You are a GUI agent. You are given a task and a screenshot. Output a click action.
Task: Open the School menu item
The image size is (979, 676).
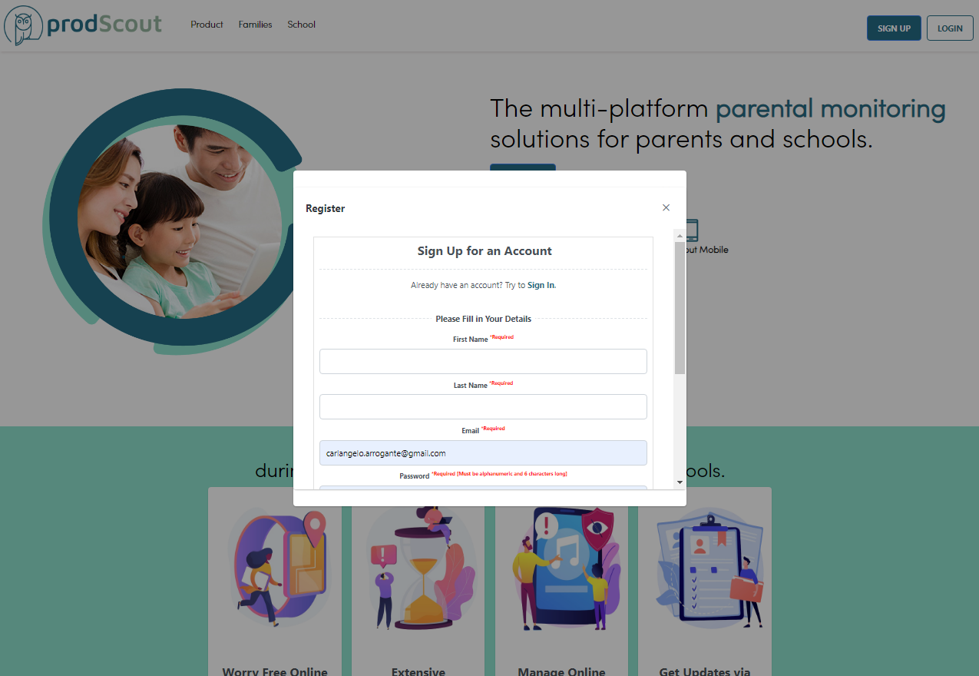(301, 25)
